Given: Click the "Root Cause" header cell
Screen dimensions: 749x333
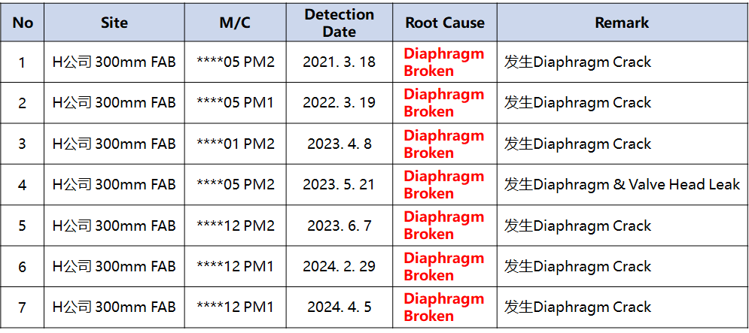Looking at the screenshot, I should coord(445,23).
